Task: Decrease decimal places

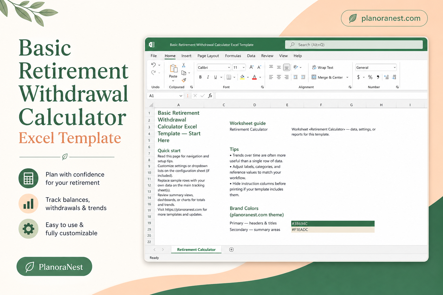Action: 394,77
